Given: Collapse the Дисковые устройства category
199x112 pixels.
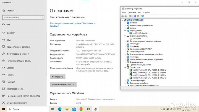Looking at the screenshot, I should coord(125,36).
